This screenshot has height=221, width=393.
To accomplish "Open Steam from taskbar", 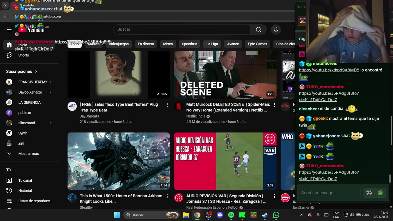I will click(265, 215).
